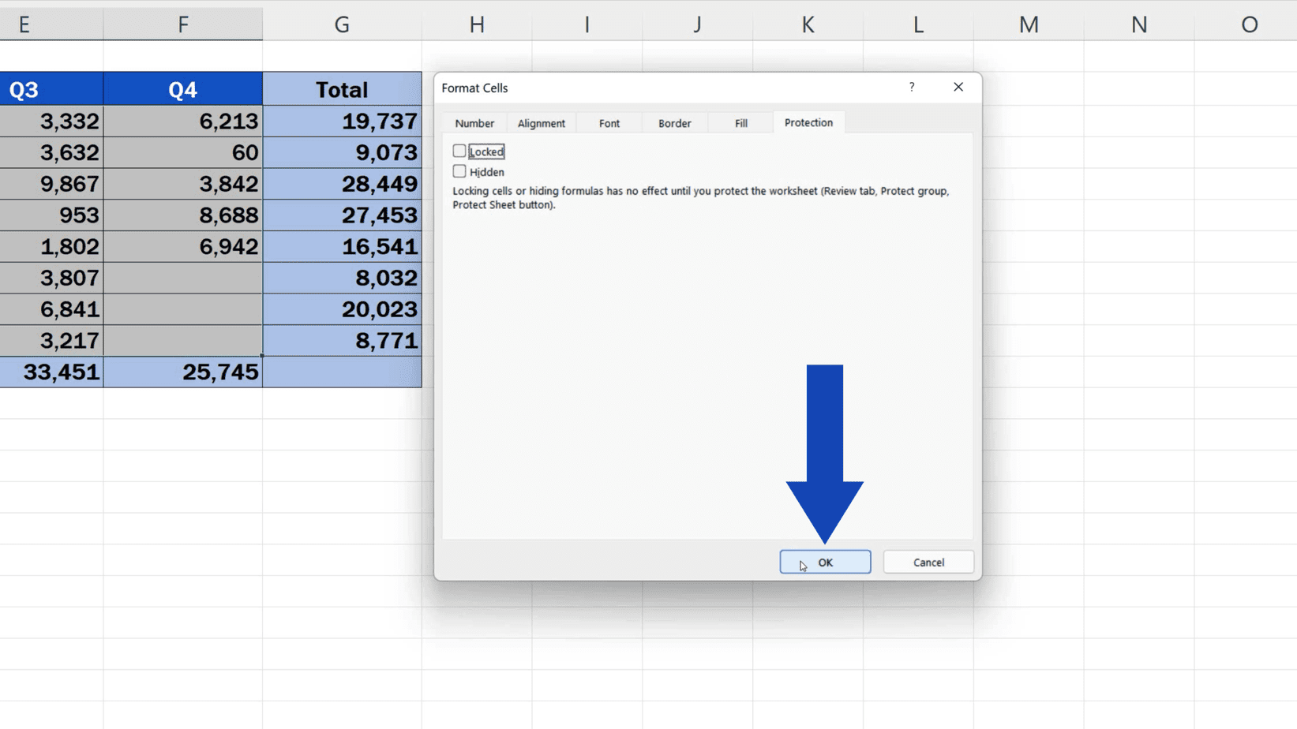Select the cell containing 6,213
1297x729 pixels.
coord(182,121)
